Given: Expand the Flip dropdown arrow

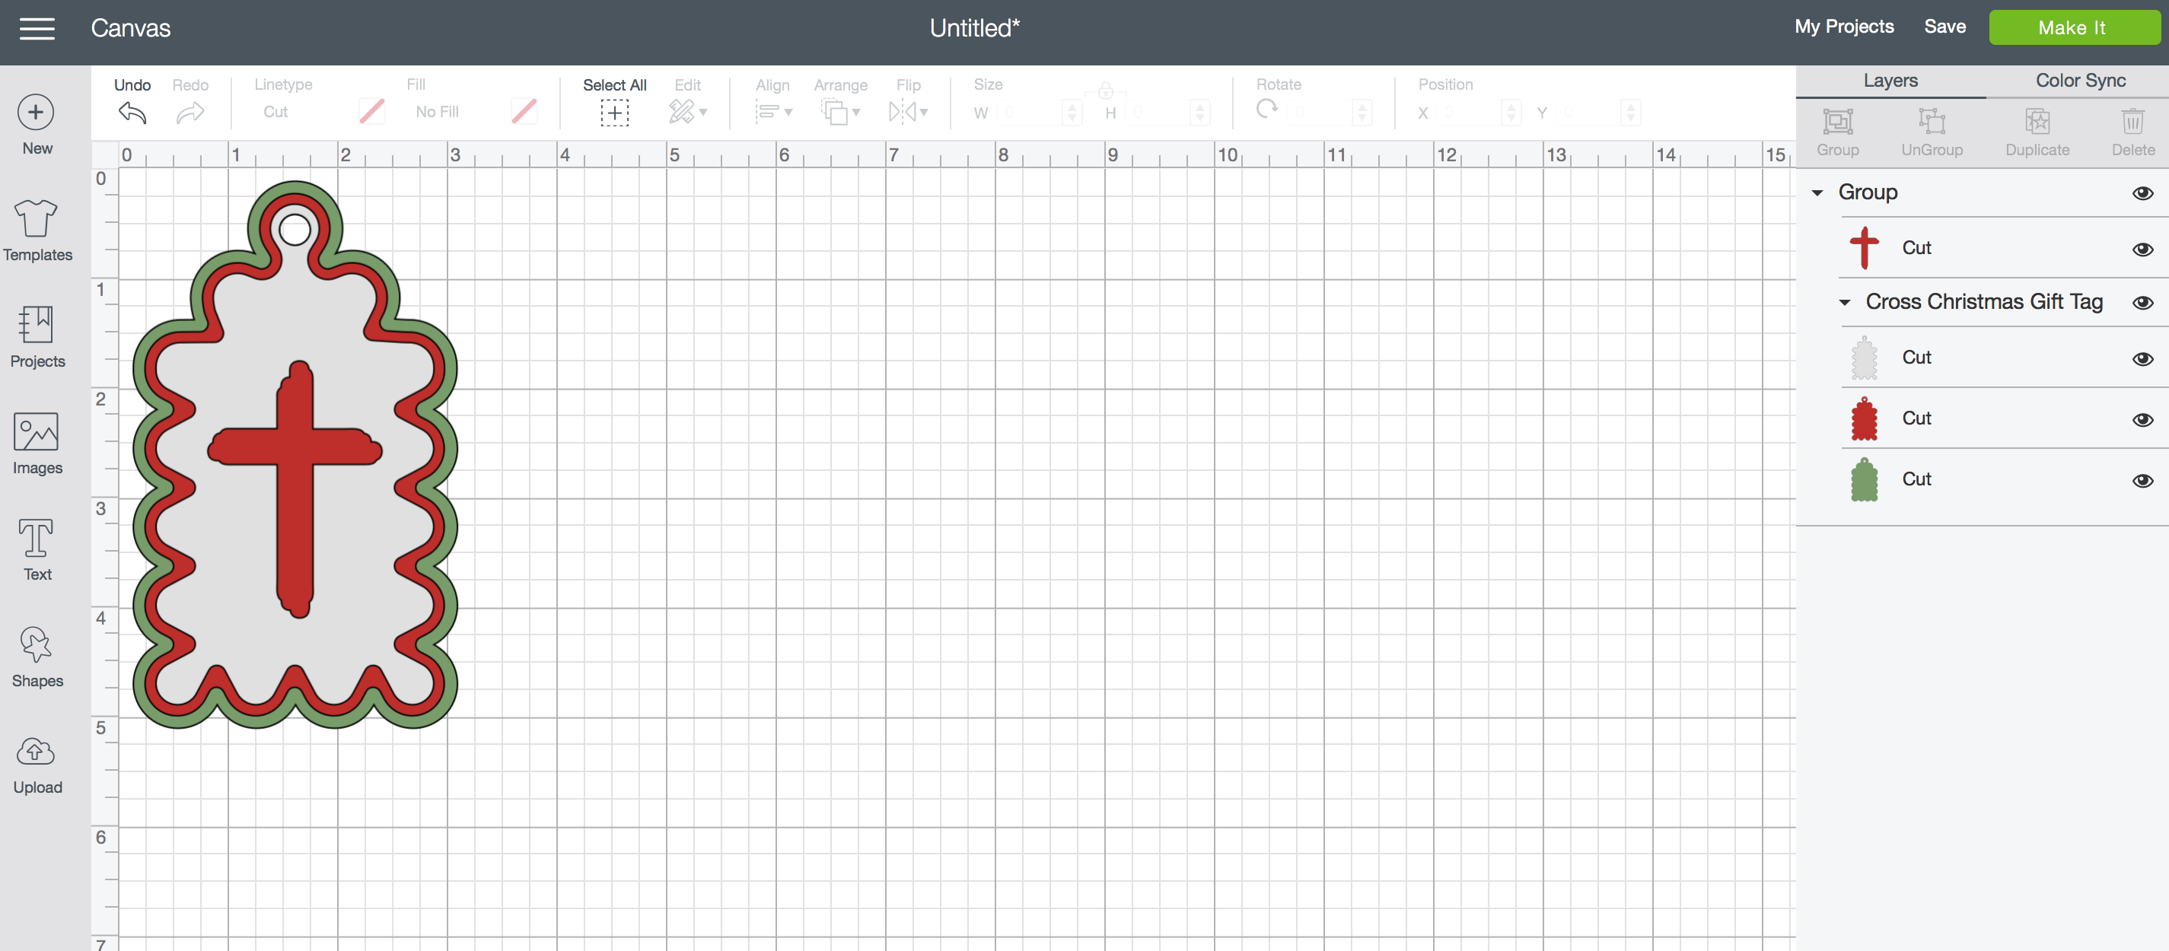Looking at the screenshot, I should pyautogui.click(x=924, y=112).
